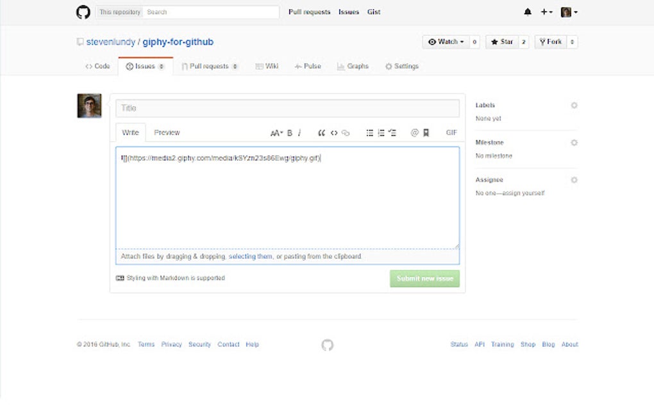Submit new issue

(424, 278)
